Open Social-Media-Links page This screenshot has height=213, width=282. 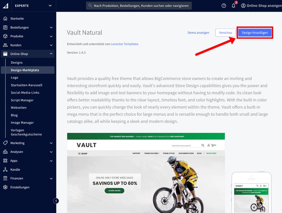click(25, 93)
